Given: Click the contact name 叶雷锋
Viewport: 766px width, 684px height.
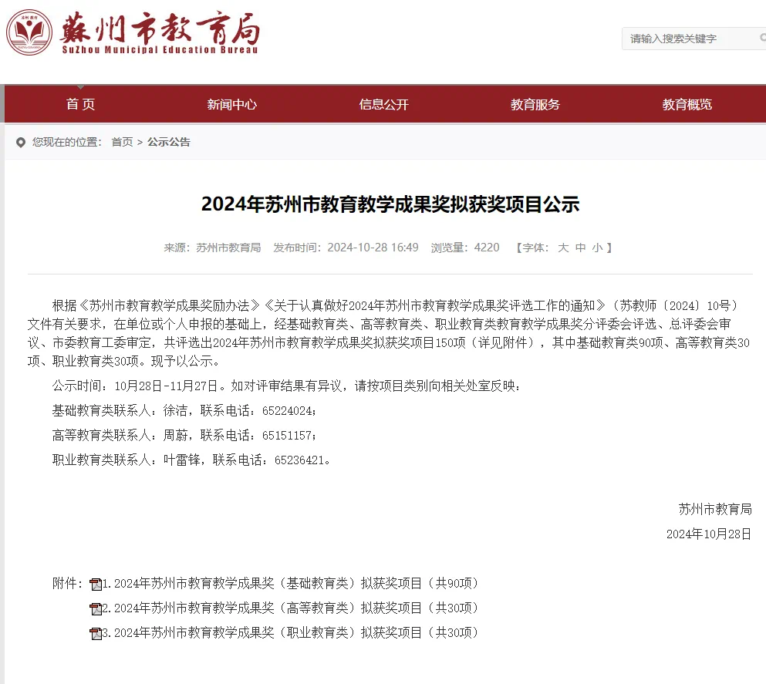Looking at the screenshot, I should coord(182,460).
